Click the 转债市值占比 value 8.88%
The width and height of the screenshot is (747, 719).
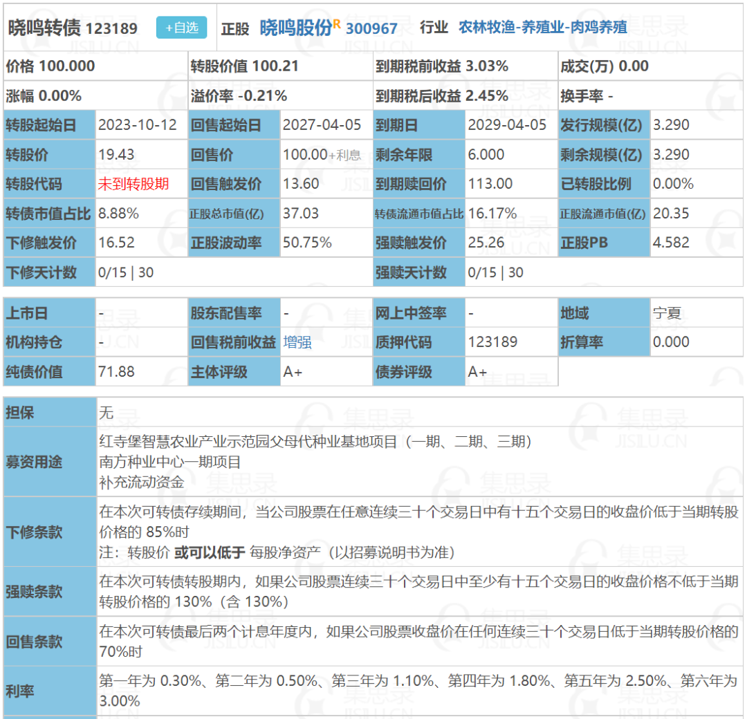[x=119, y=214]
